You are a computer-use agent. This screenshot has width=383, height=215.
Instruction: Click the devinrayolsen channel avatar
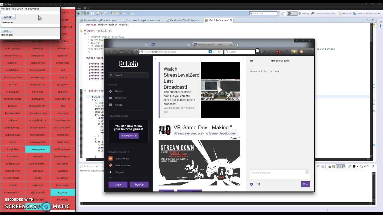110,165
